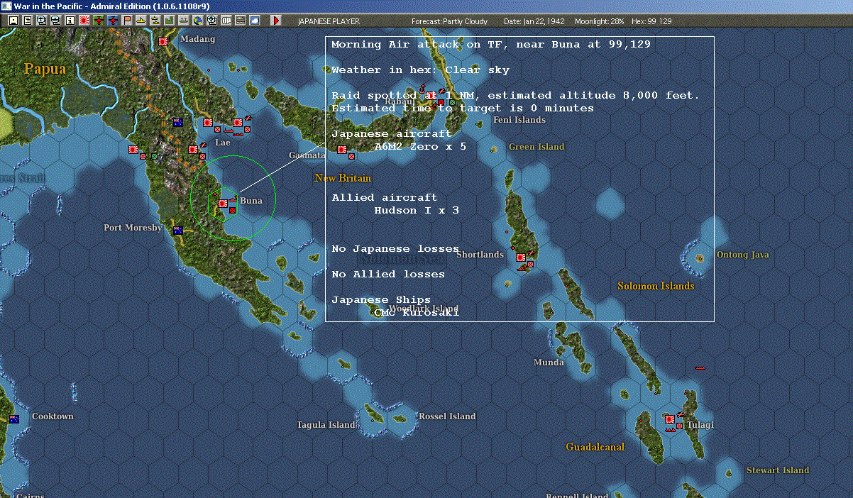
Task: Click the 'A6M2 Zero x 5' report line
Action: point(420,146)
